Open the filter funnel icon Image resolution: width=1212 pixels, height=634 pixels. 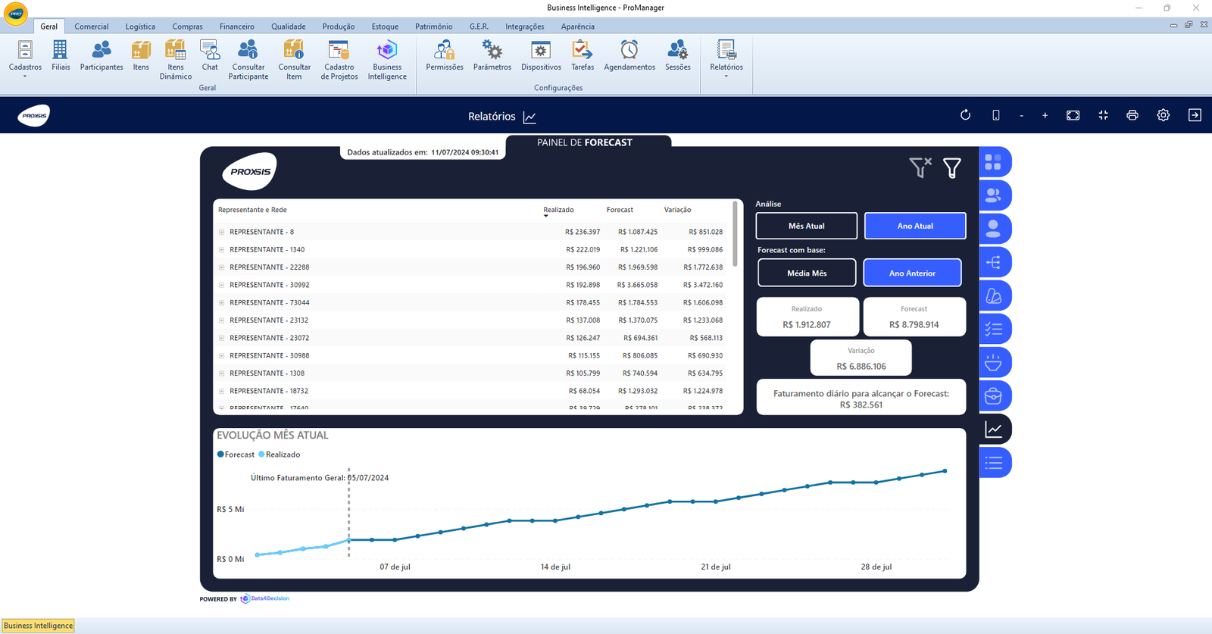point(952,167)
